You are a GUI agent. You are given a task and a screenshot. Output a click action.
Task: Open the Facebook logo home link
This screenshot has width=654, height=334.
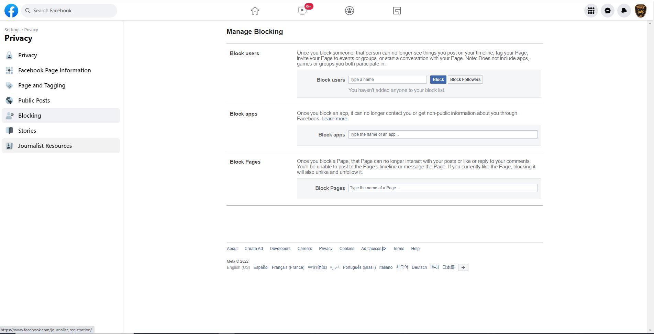point(11,11)
